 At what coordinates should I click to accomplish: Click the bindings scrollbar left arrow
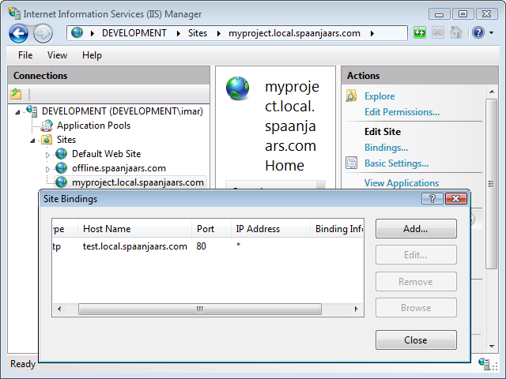pos(59,309)
